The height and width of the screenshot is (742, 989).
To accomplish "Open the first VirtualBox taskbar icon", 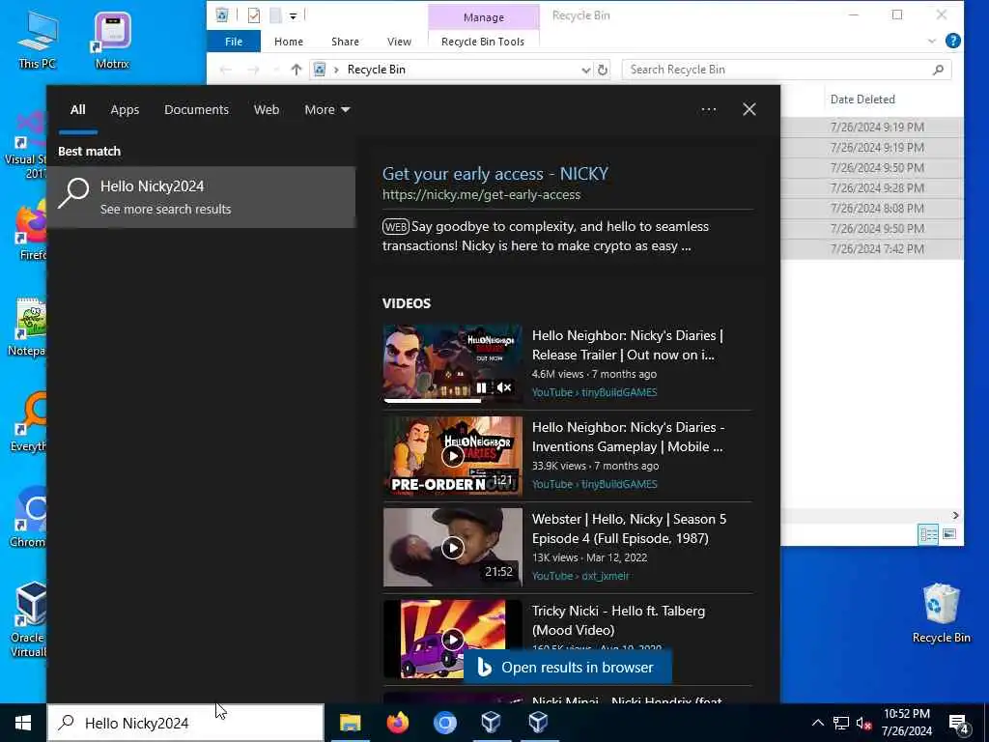I will [x=492, y=723].
